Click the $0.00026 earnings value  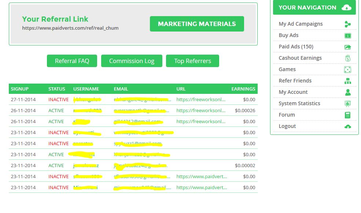[x=245, y=110]
